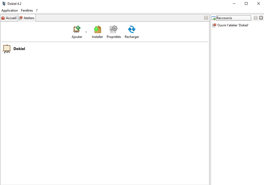Maximize the Ateliers tab panel
Viewport: 264px width, 185px height.
pyautogui.click(x=206, y=18)
